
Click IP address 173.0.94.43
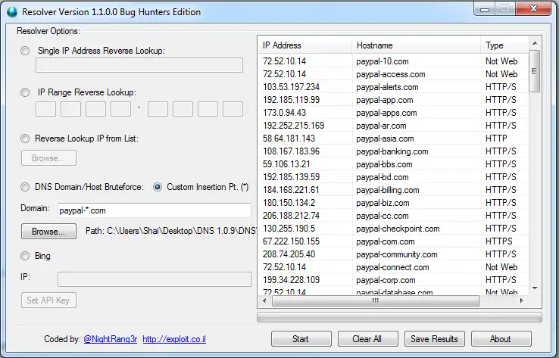[x=285, y=113]
